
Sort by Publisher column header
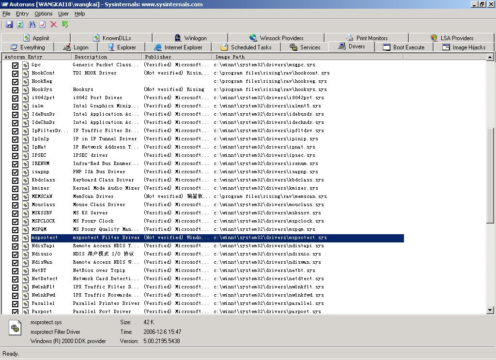pos(177,57)
